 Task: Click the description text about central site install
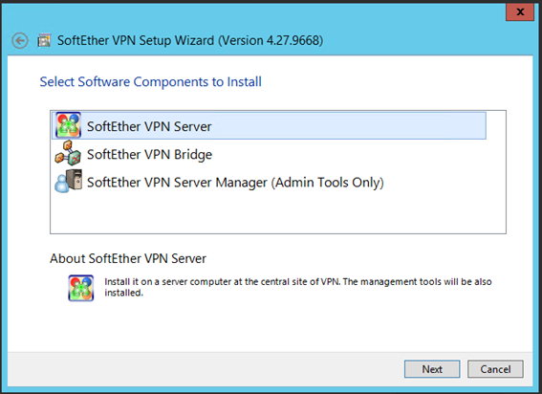click(x=298, y=287)
